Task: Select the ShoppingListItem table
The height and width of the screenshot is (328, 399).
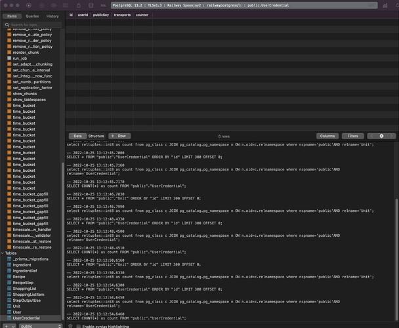Action: click(28, 295)
